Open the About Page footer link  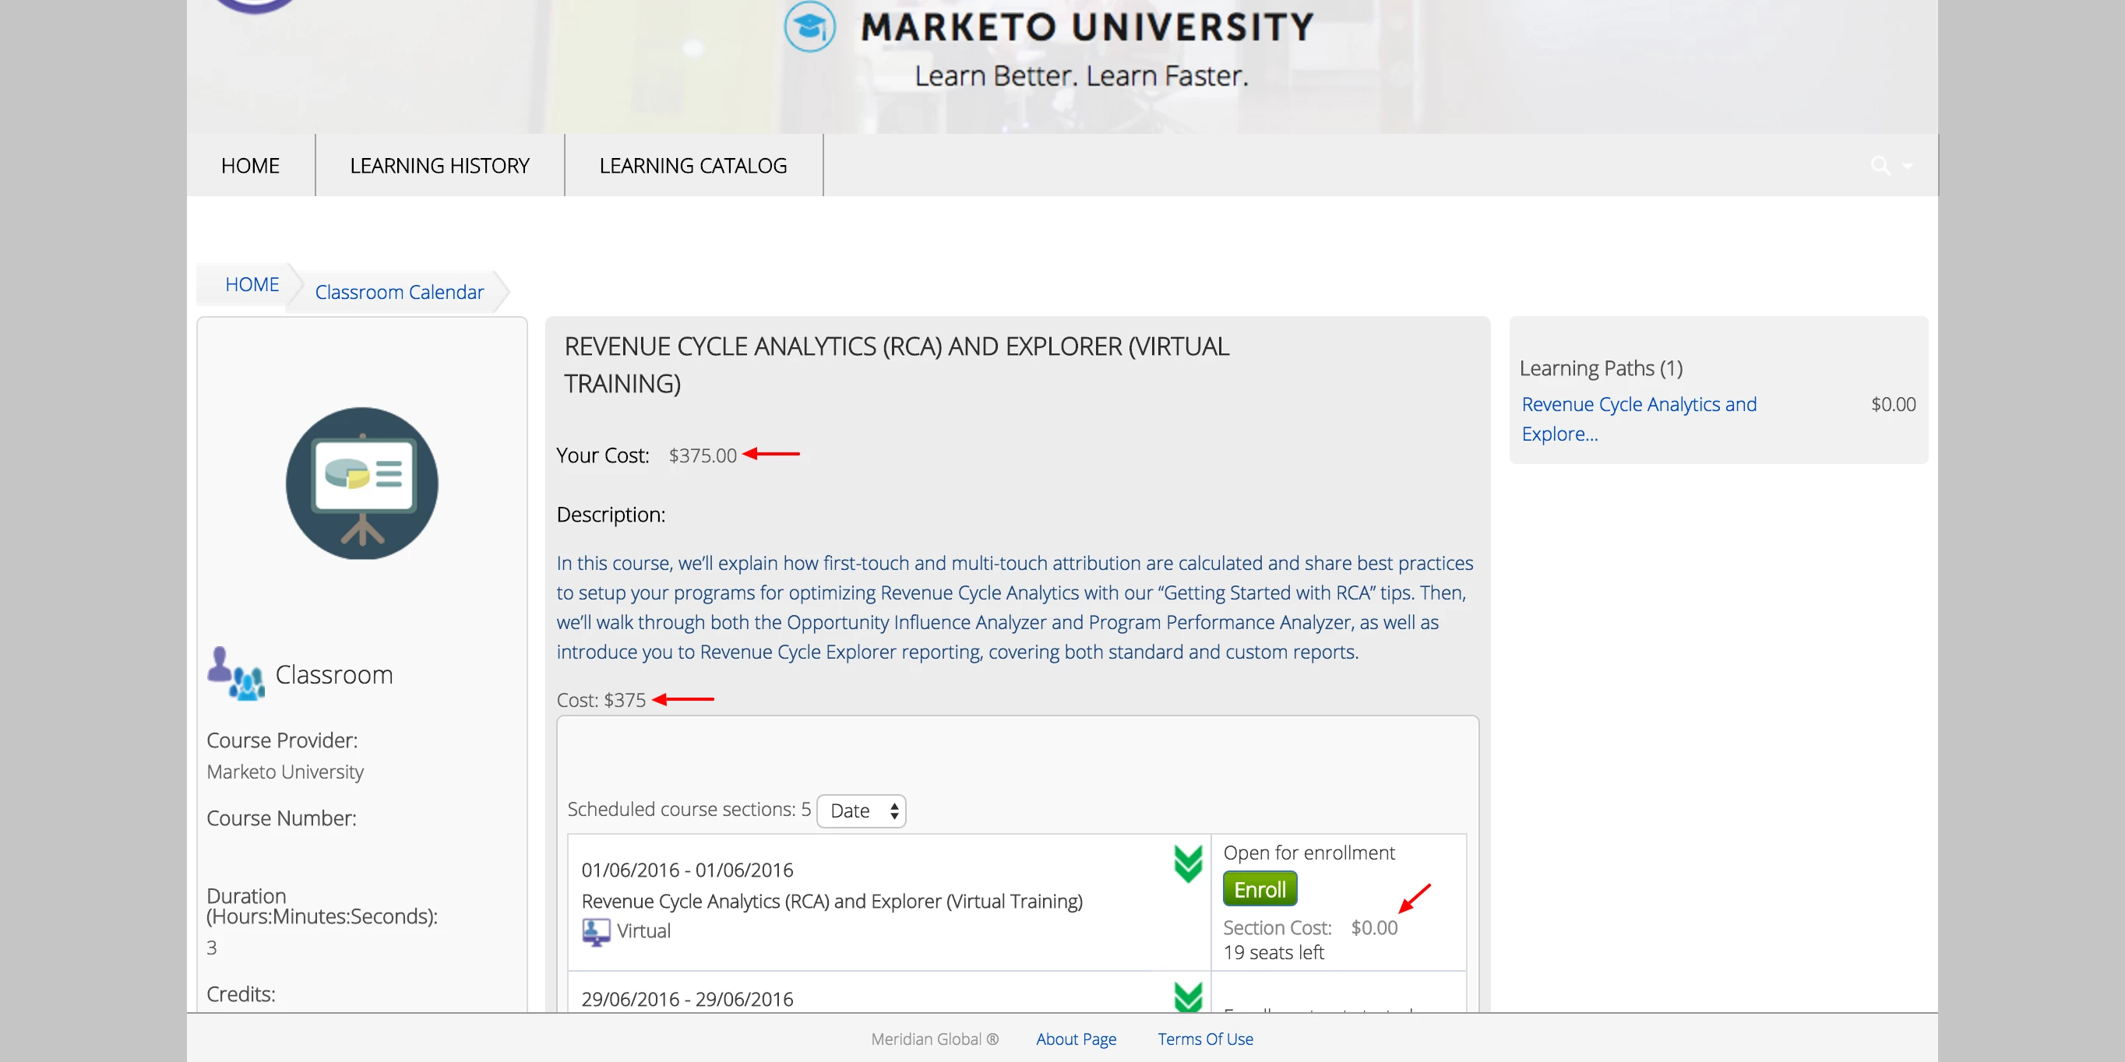click(x=1076, y=1039)
